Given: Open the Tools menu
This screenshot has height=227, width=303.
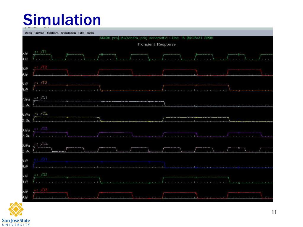Looking at the screenshot, I should point(90,33).
